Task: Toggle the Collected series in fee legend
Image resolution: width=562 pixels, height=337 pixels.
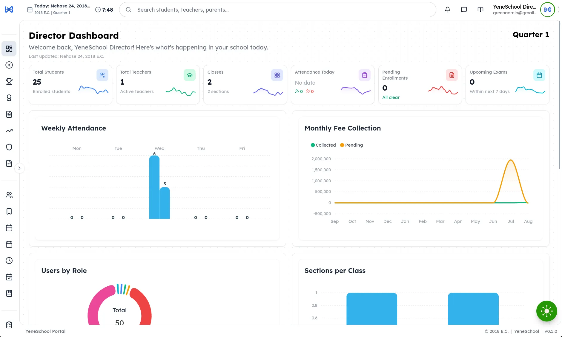Action: (323, 145)
